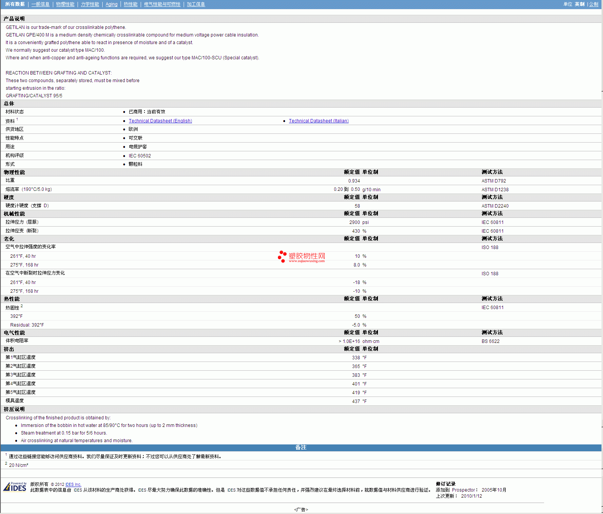Open the 热性能 tab
Viewport: 603px width, 514px height.
pos(130,4)
